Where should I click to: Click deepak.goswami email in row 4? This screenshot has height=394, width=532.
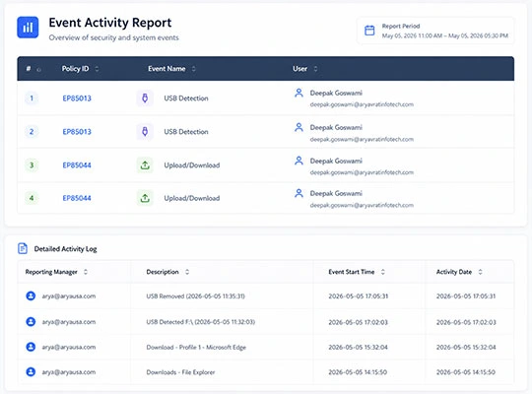click(362, 205)
